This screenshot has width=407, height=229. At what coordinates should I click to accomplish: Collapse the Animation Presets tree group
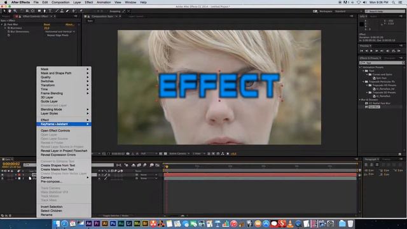pos(361,67)
